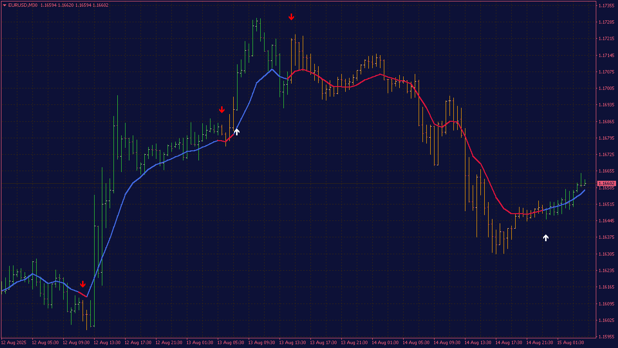Viewport: 618px width, 348px height.
Task: Click the 14 Aug 17:30 time axis label
Action: pyautogui.click(x=508, y=343)
